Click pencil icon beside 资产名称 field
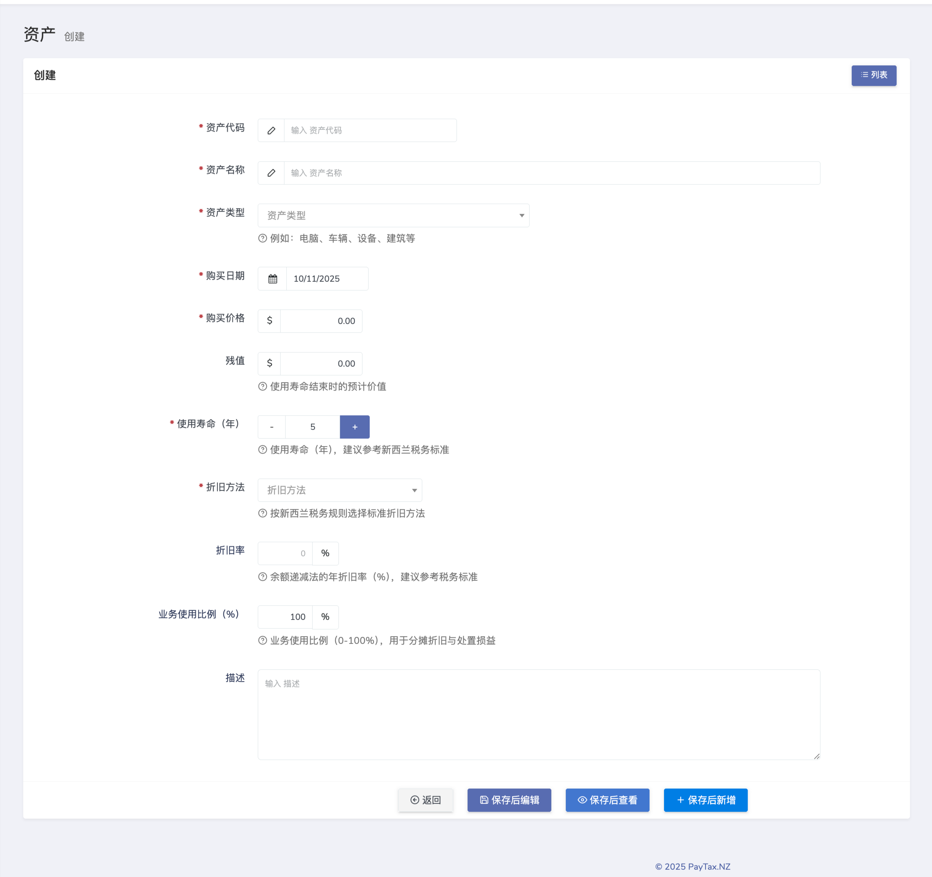 click(x=271, y=173)
